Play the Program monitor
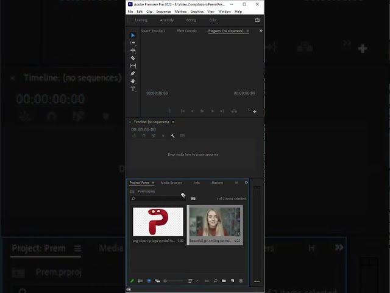Screen dimensions: 390x293 tap(202, 111)
